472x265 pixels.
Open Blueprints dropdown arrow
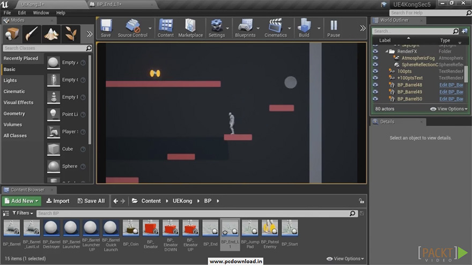pyautogui.click(x=258, y=28)
